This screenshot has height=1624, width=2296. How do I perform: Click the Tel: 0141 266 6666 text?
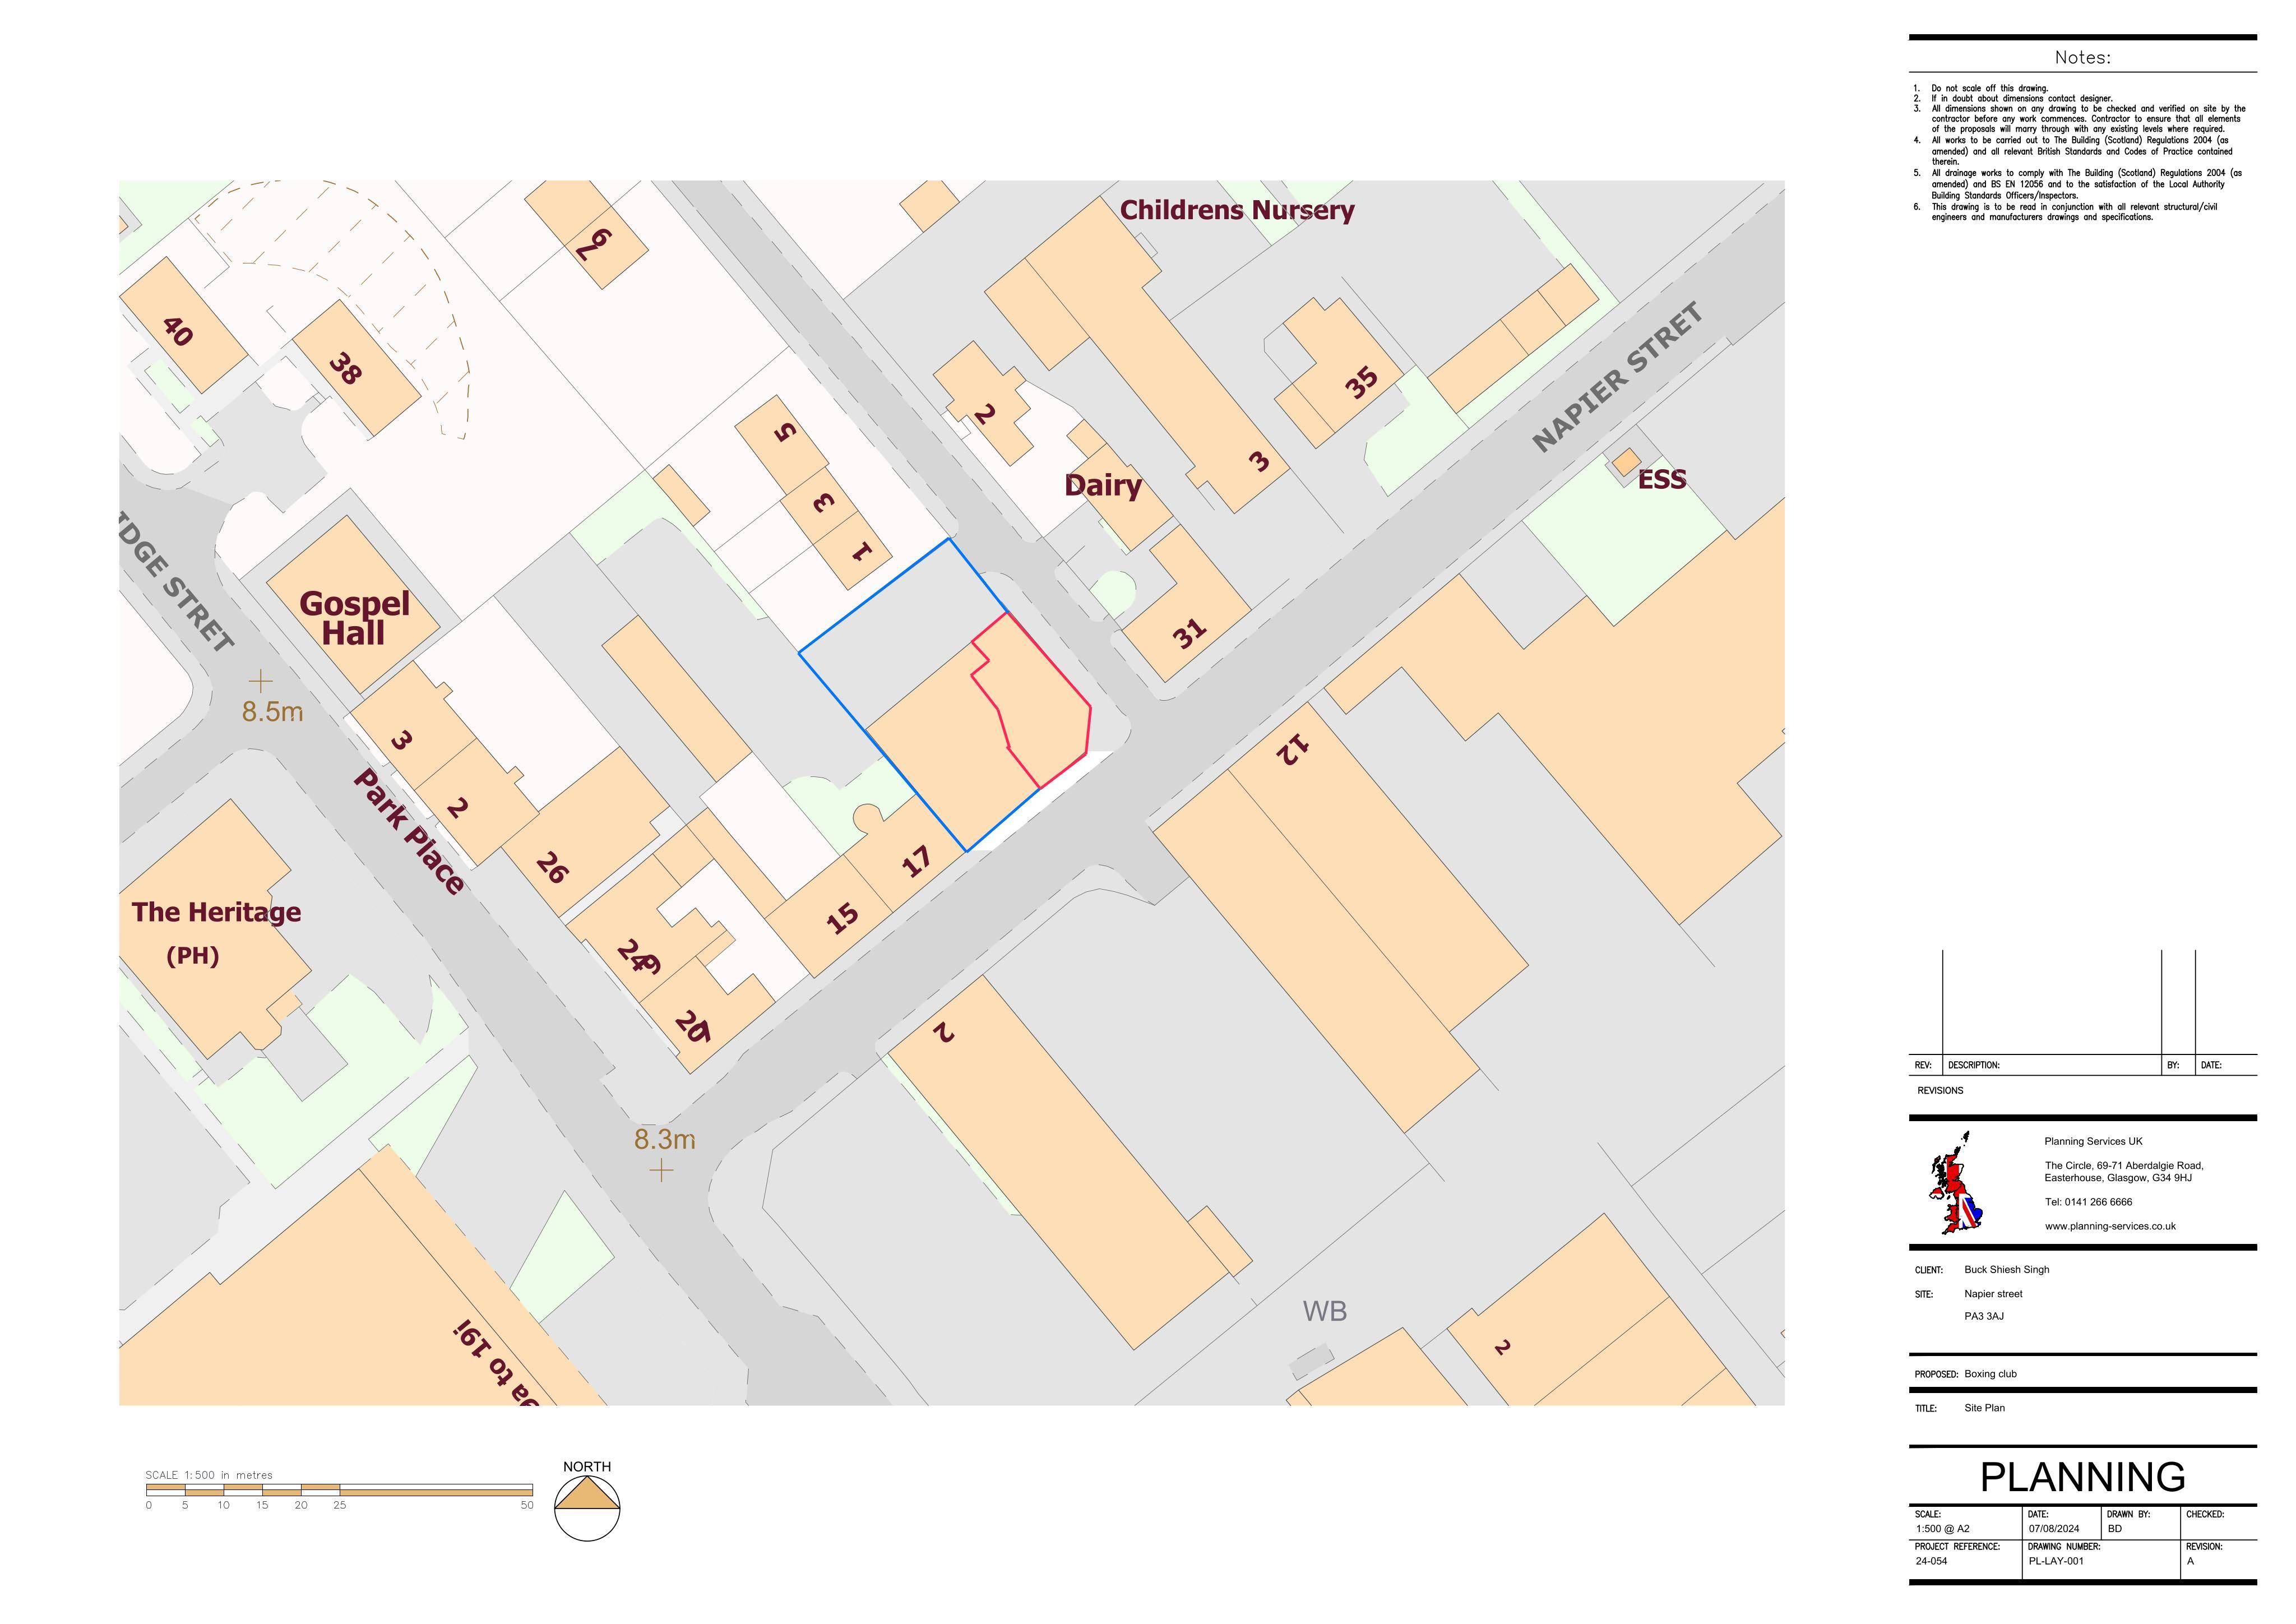click(2088, 1202)
